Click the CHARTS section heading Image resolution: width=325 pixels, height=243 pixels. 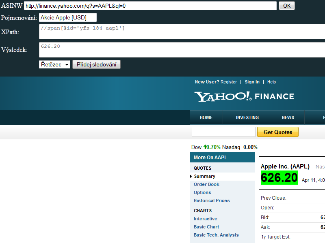point(203,211)
